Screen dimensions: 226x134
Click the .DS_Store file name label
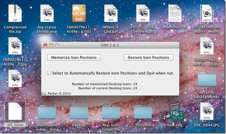click(15, 125)
